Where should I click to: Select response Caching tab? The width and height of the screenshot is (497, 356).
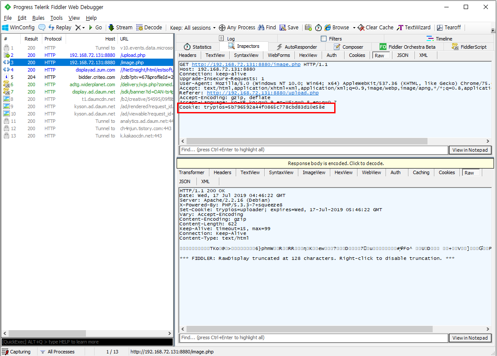(421, 172)
